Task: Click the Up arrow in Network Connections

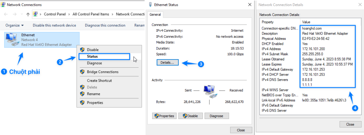Action: coord(28,14)
